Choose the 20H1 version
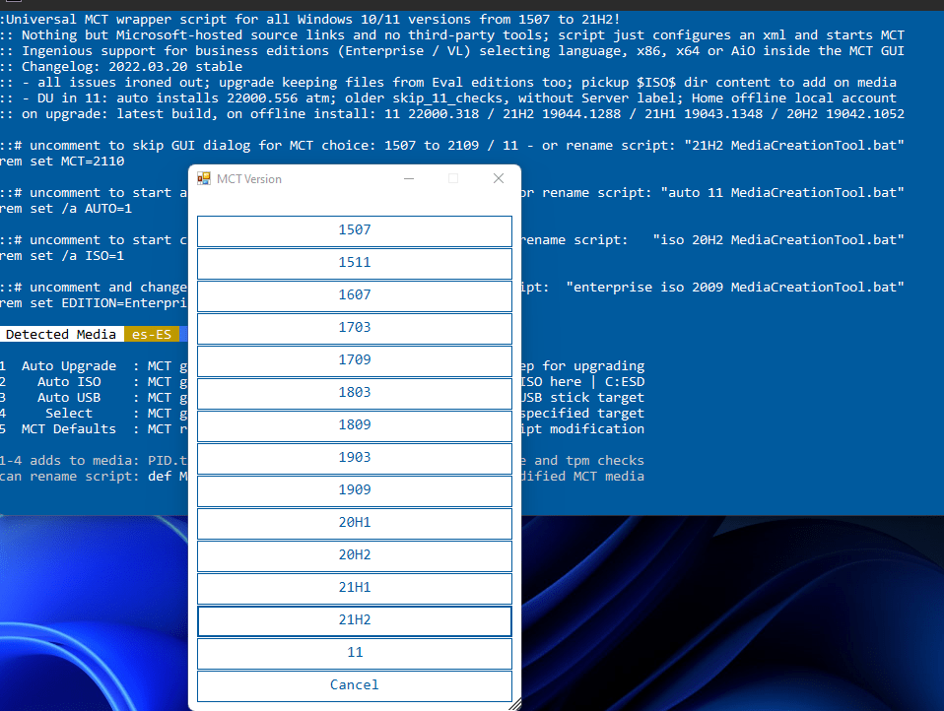The width and height of the screenshot is (944, 711). 355,523
